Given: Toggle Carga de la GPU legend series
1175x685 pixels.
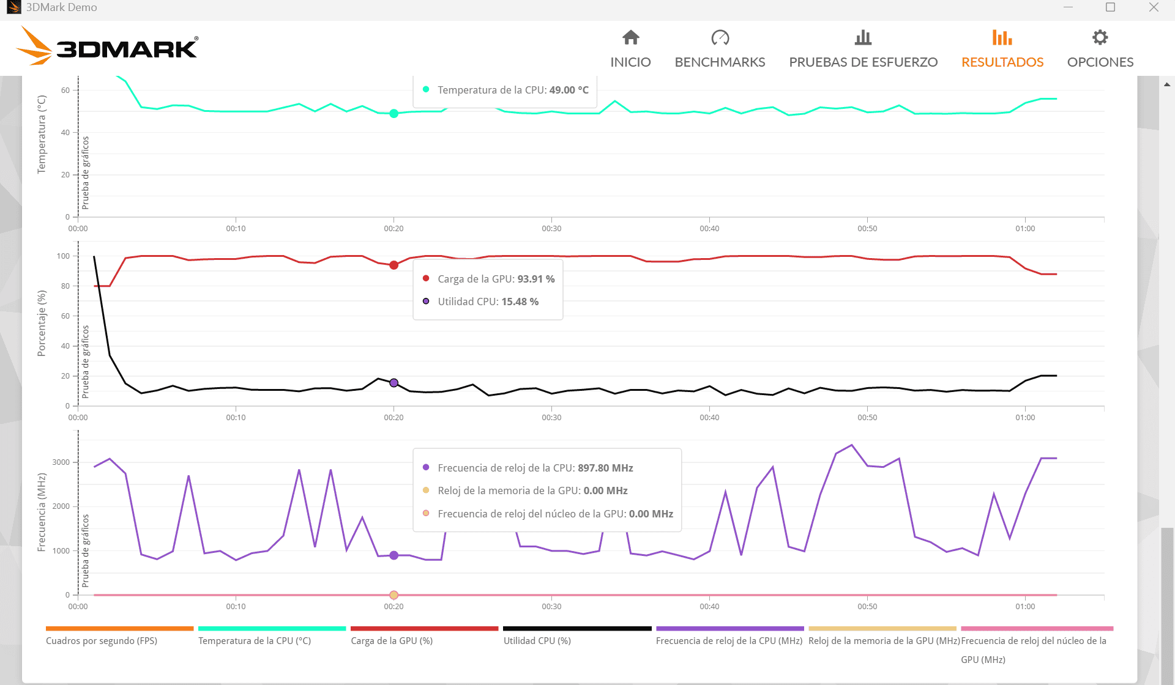Looking at the screenshot, I should pos(392,640).
